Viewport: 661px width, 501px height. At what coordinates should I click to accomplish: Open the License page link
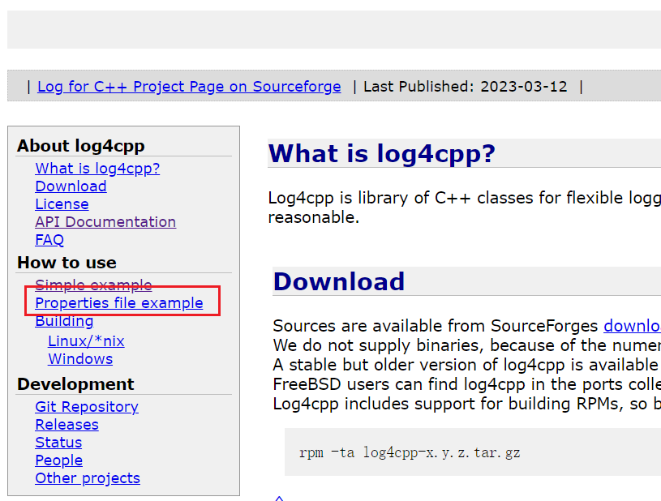[62, 204]
